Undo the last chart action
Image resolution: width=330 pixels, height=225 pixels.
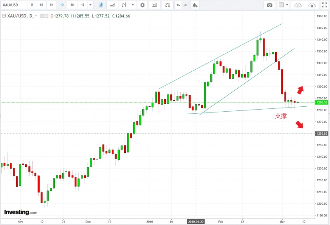tap(178, 5)
